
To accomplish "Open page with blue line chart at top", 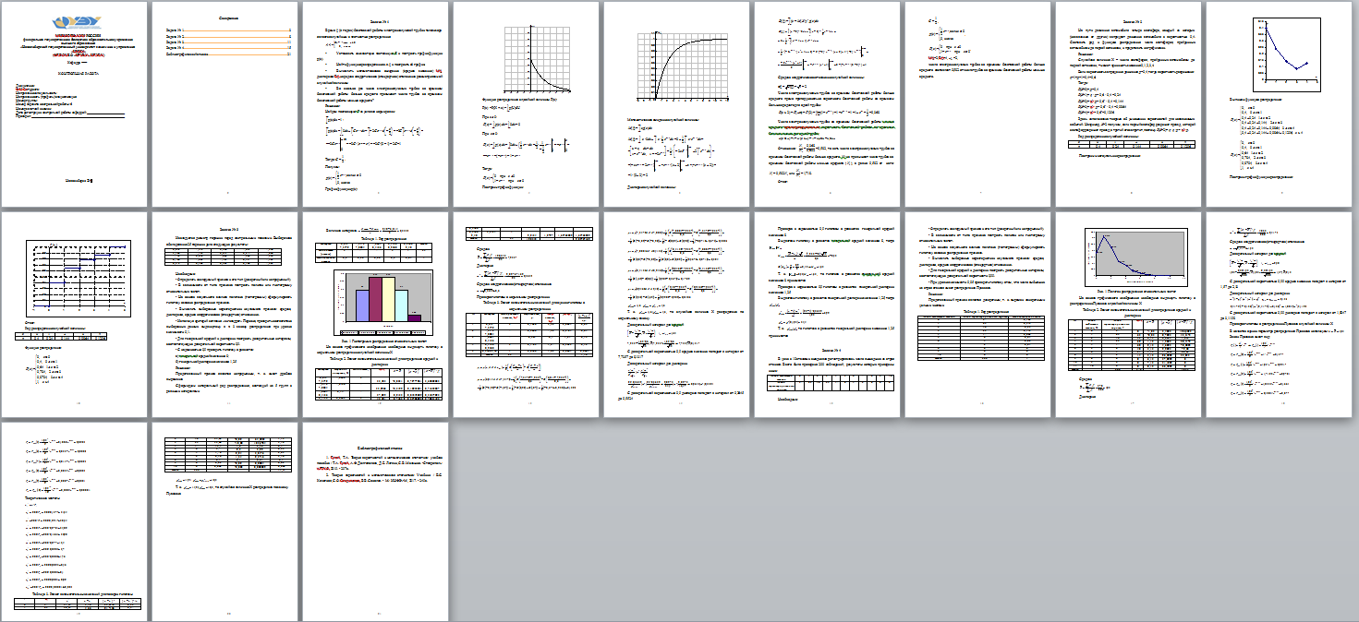I will tap(1280, 105).
